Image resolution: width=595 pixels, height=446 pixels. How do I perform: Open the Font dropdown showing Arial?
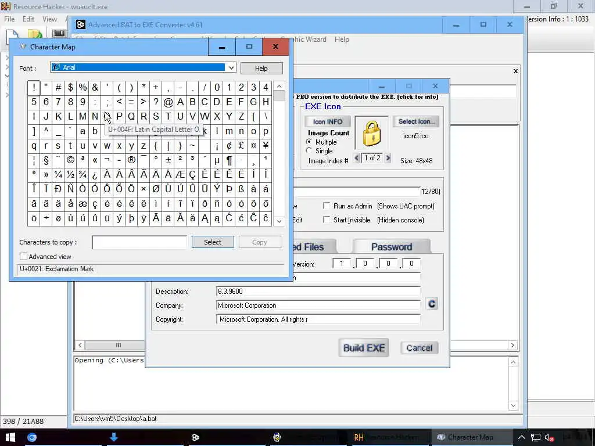(144, 67)
